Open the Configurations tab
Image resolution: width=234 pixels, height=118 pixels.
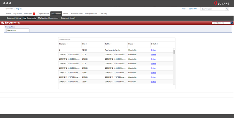91,13
